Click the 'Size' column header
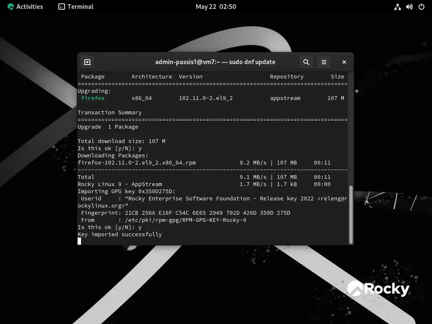Screen dimensions: 432x324 click(337, 77)
